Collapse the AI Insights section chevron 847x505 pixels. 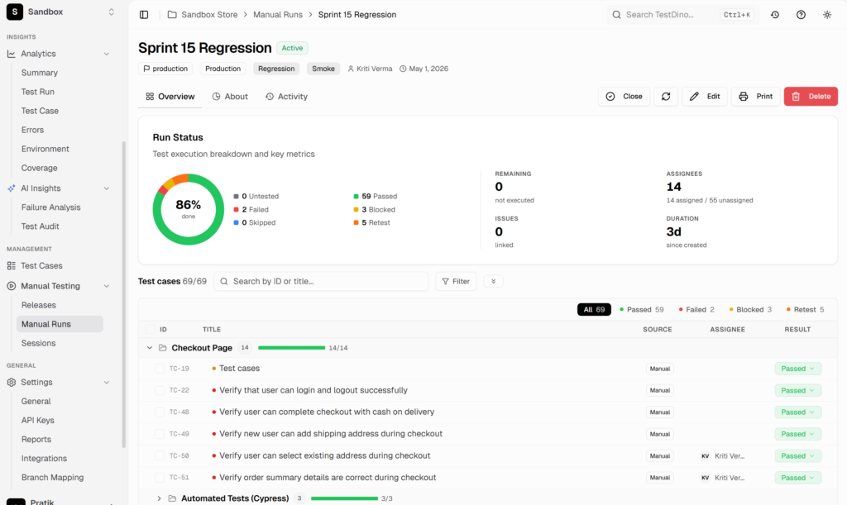(107, 188)
